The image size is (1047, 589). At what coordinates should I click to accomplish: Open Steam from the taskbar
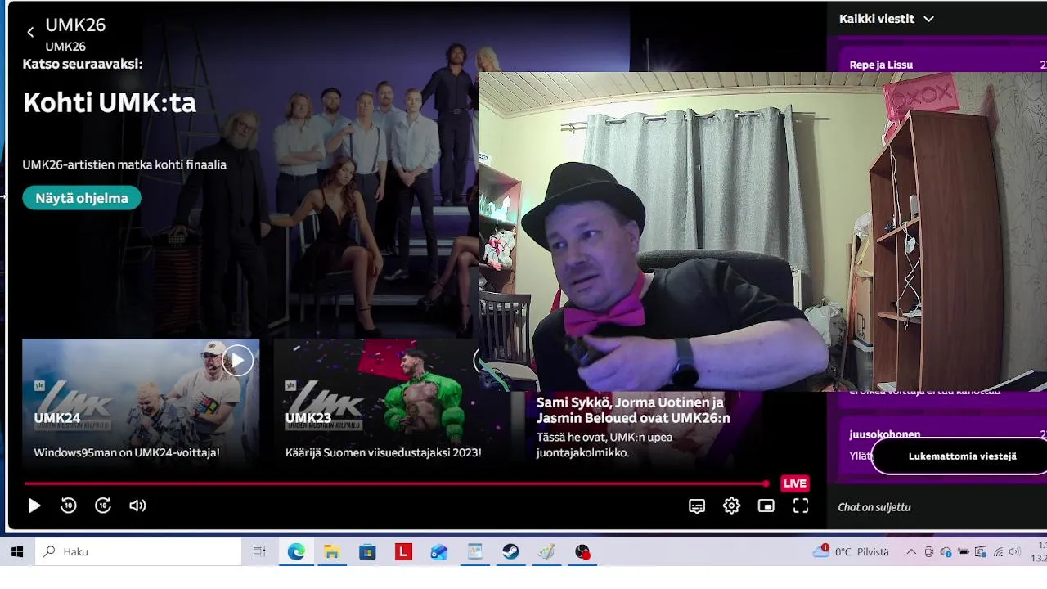(510, 552)
